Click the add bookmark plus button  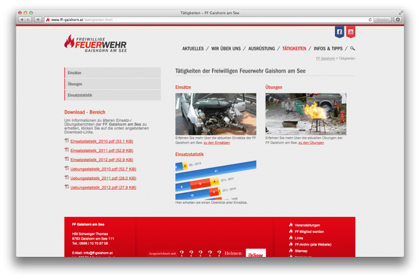[x=38, y=19]
